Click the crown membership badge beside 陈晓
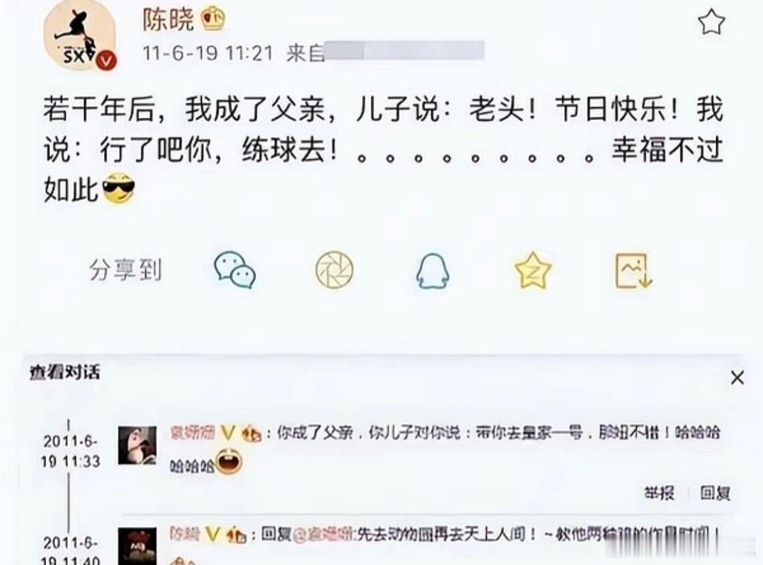 point(214,19)
